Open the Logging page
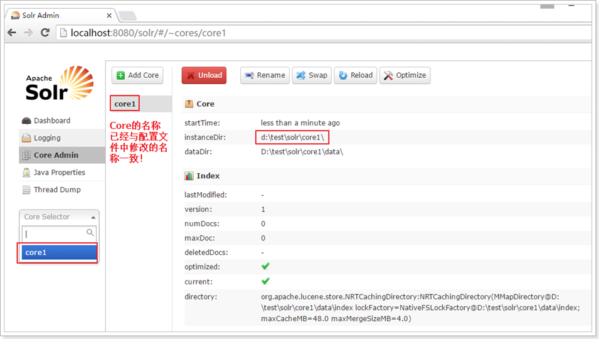Viewport: 599px width, 339px height. [47, 138]
